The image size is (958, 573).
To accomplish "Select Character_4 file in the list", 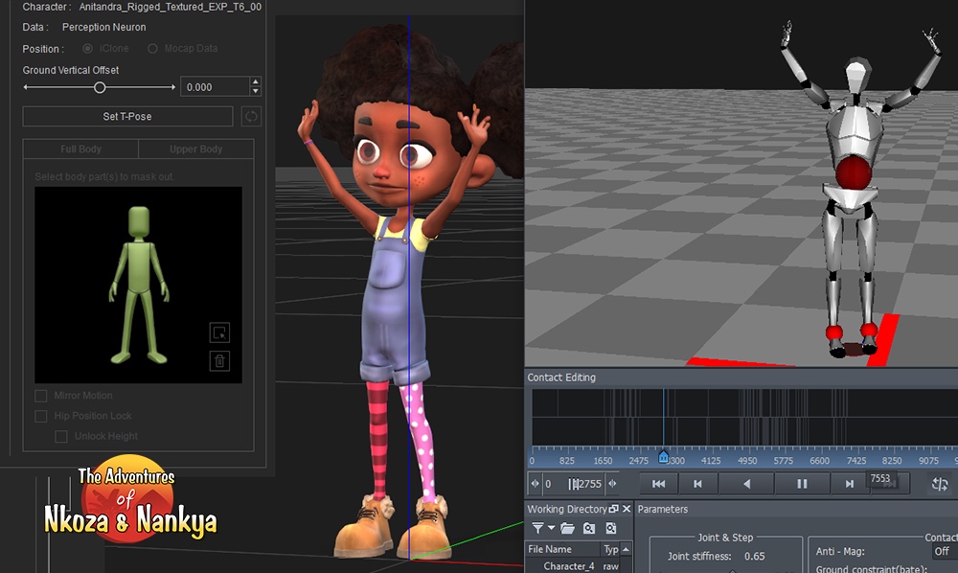I will (x=569, y=566).
